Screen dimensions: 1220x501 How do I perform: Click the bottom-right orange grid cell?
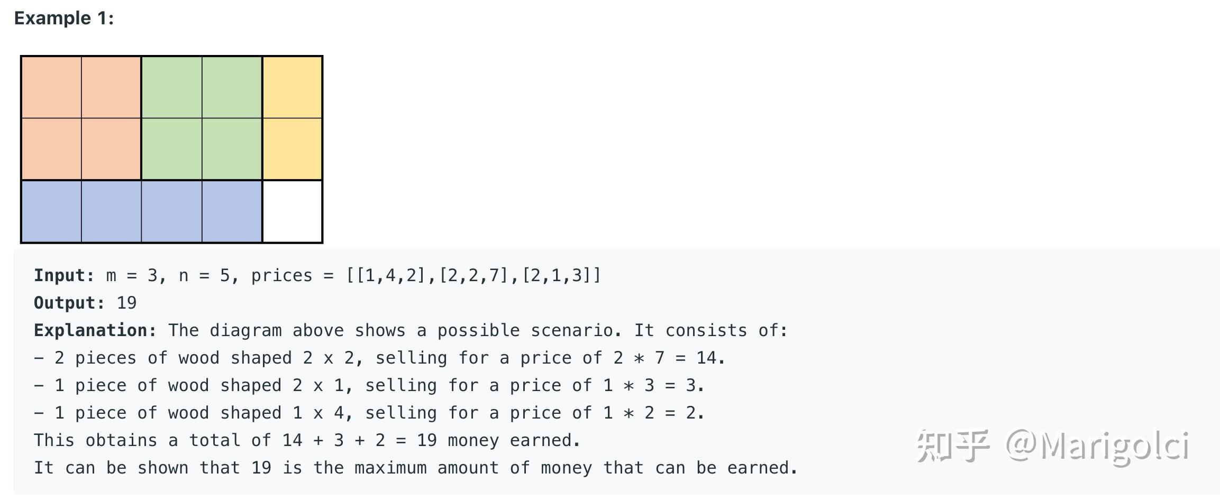[111, 149]
